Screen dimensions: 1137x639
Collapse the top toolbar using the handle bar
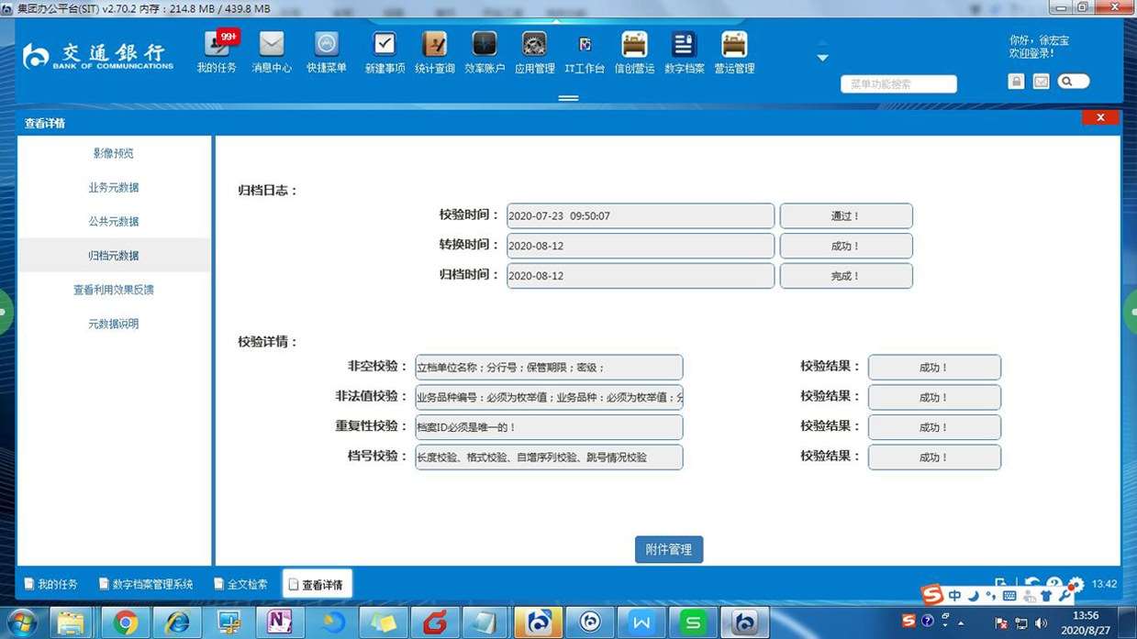click(x=568, y=98)
